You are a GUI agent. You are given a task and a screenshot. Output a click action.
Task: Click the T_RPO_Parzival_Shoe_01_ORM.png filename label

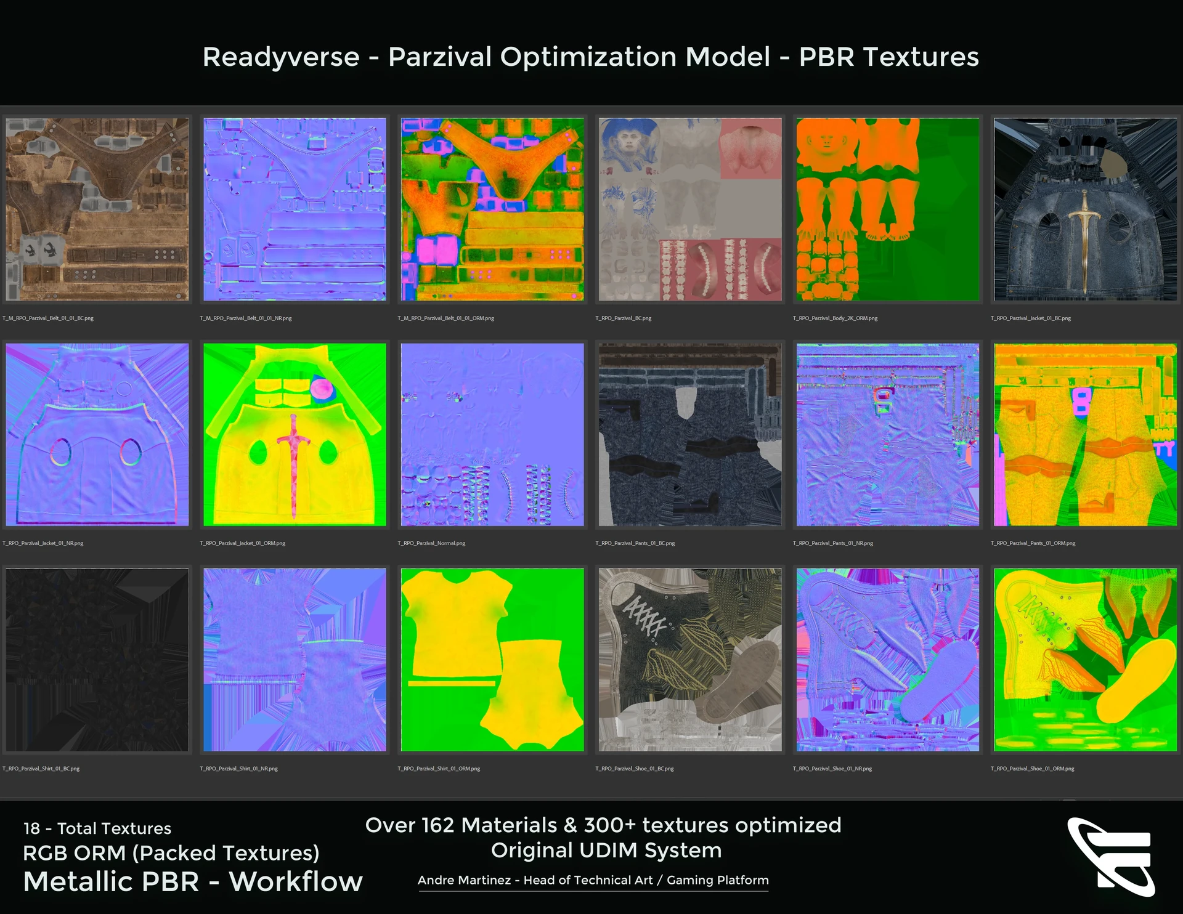point(1032,769)
